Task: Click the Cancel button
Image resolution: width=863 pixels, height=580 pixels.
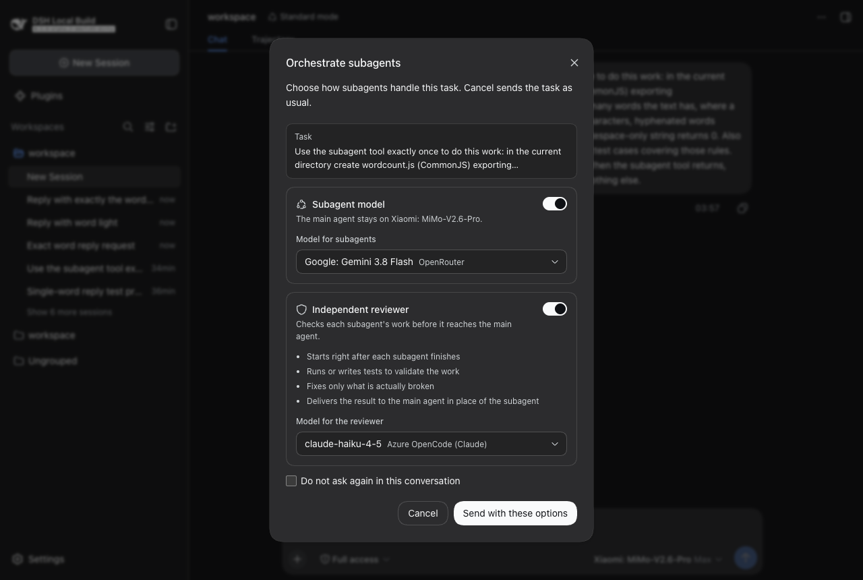Action: coord(423,513)
